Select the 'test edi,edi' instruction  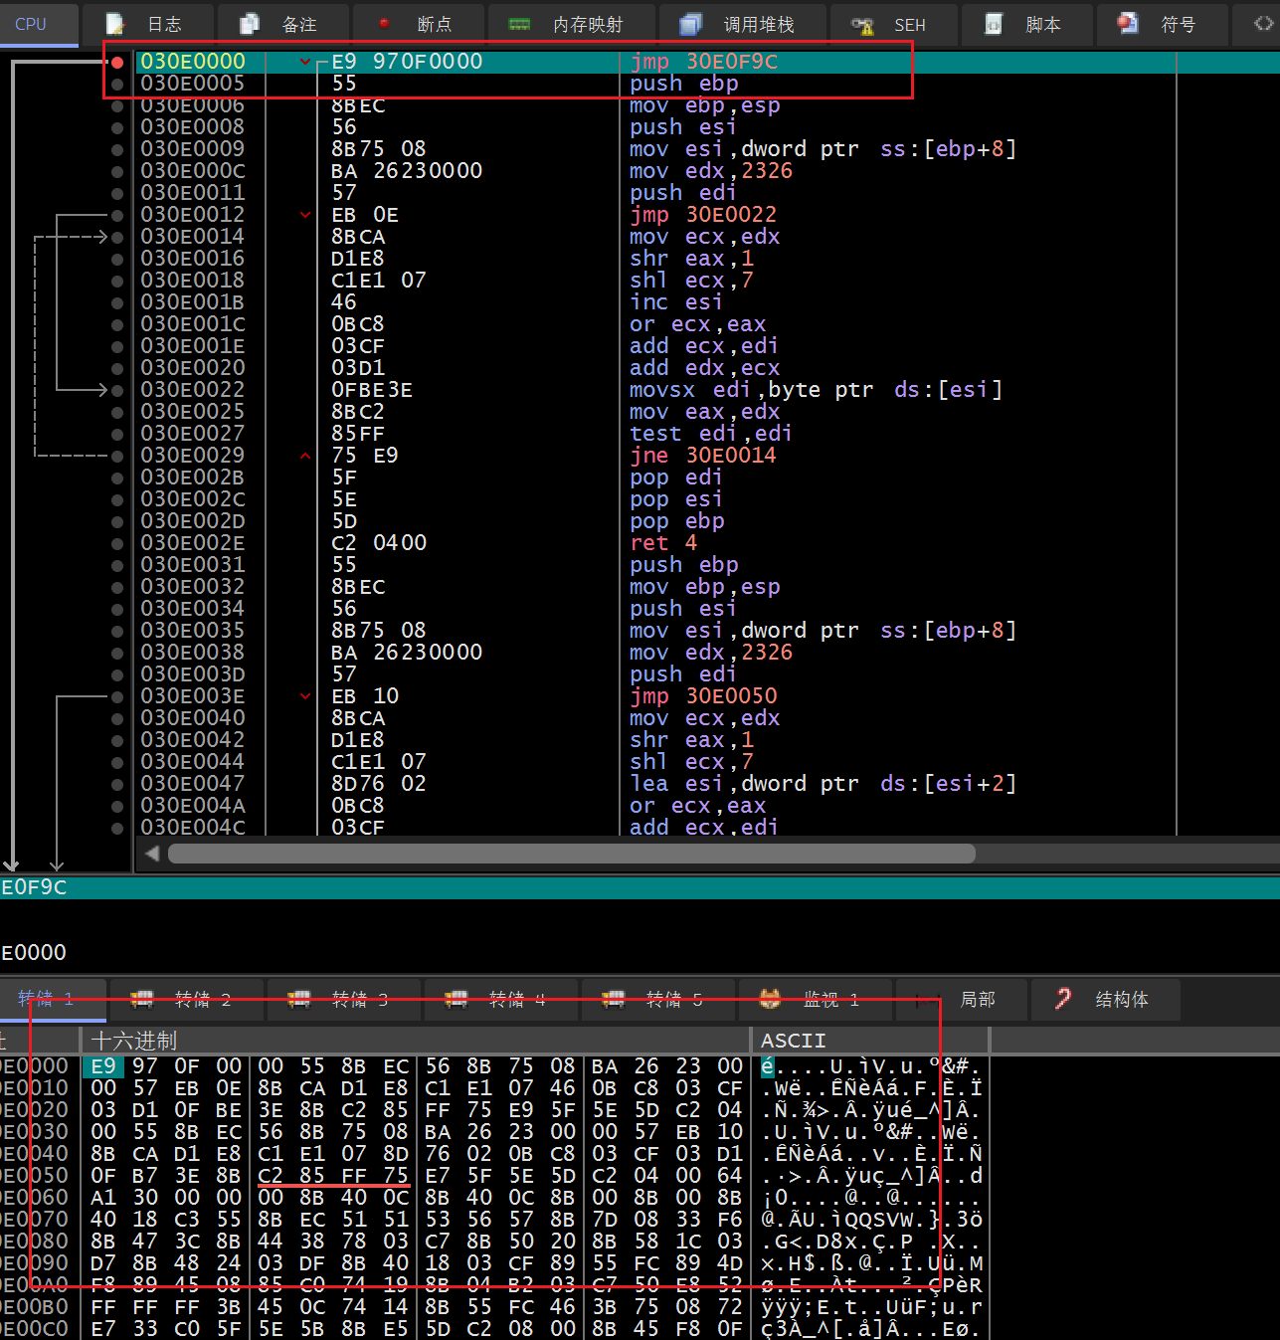point(711,434)
